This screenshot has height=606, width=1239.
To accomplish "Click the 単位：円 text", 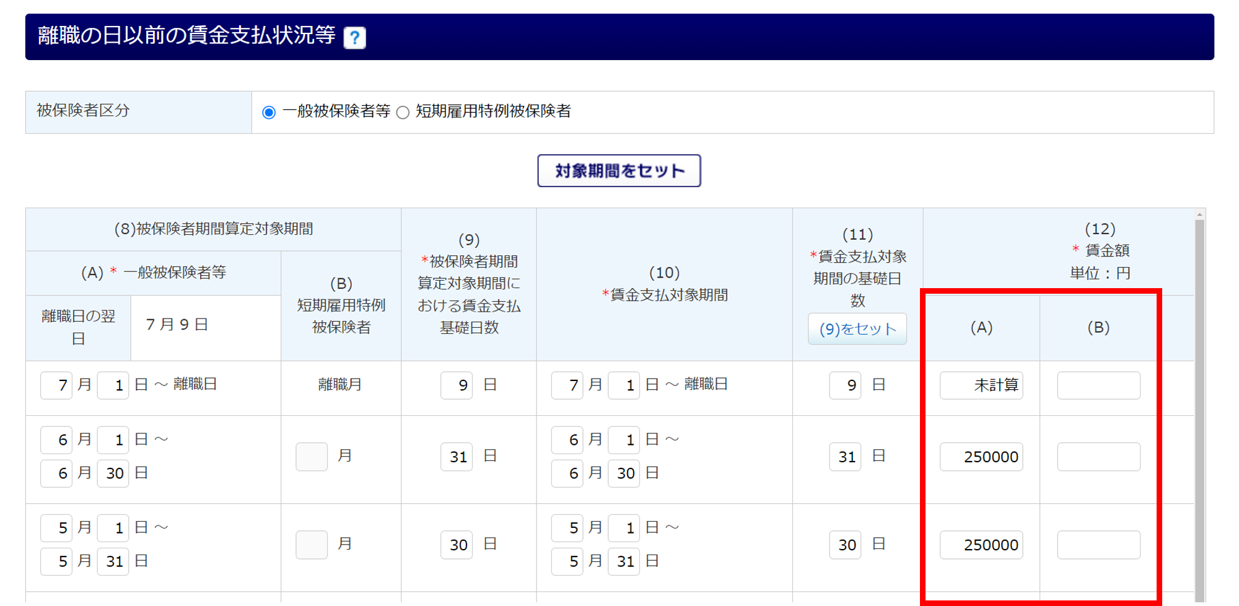I will pos(1100,273).
